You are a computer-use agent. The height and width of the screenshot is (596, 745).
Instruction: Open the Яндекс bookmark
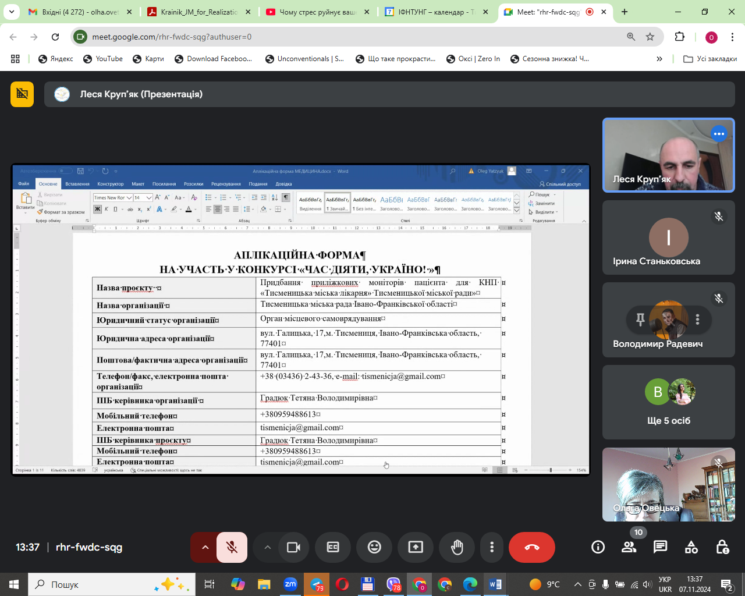56,59
